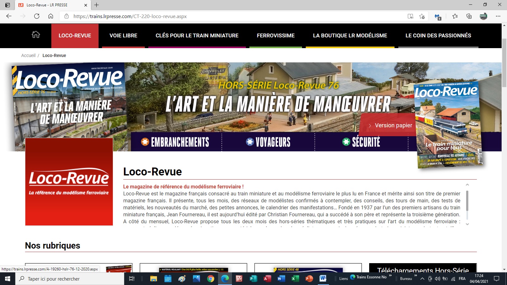Open the volume control in tray
The image size is (507, 285).
pos(438,279)
